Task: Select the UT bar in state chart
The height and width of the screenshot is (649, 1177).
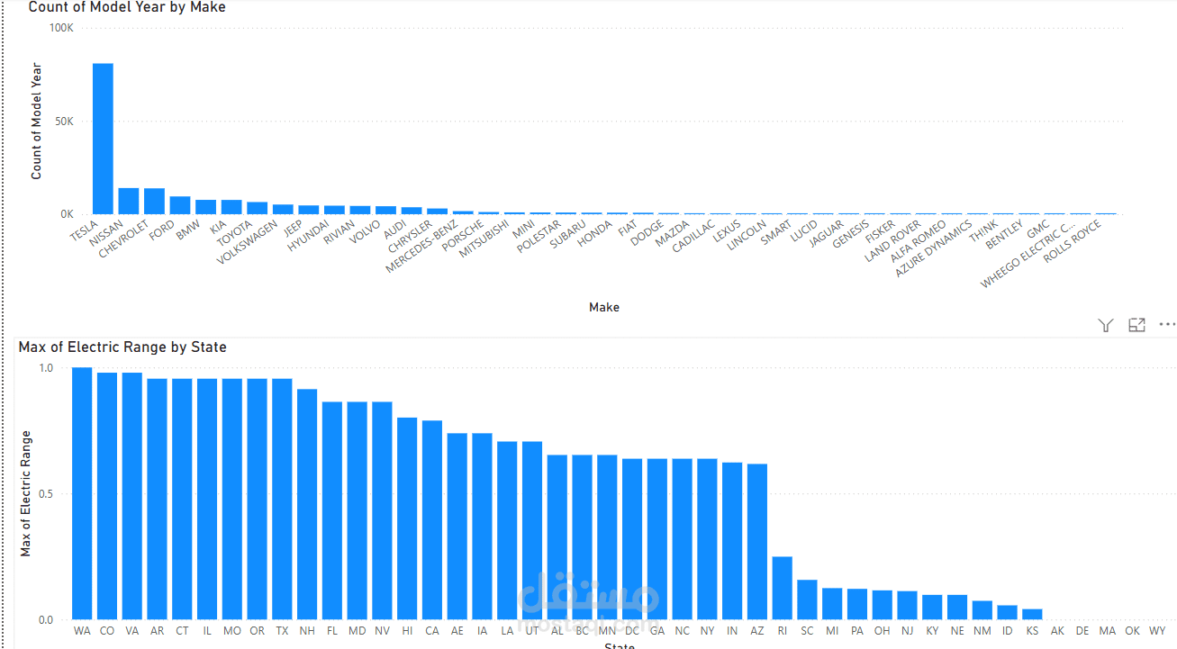Action: point(532,531)
